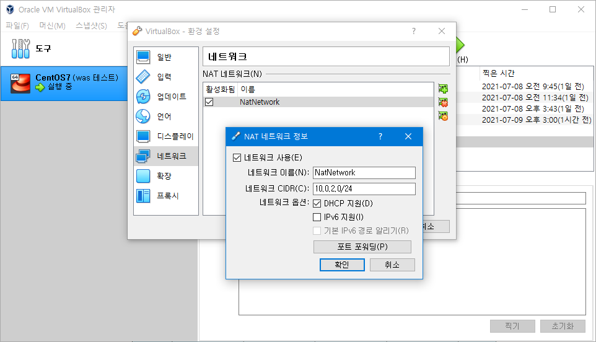The image size is (596, 342).
Task: Click the 이름 column header
Action: coord(248,90)
